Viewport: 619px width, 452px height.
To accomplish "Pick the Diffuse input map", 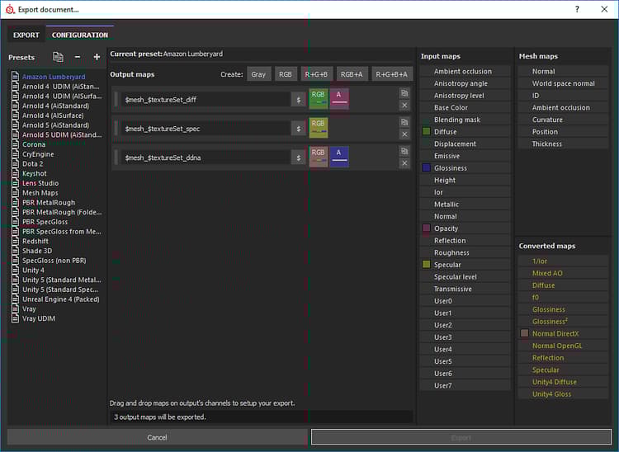I will click(x=465, y=132).
